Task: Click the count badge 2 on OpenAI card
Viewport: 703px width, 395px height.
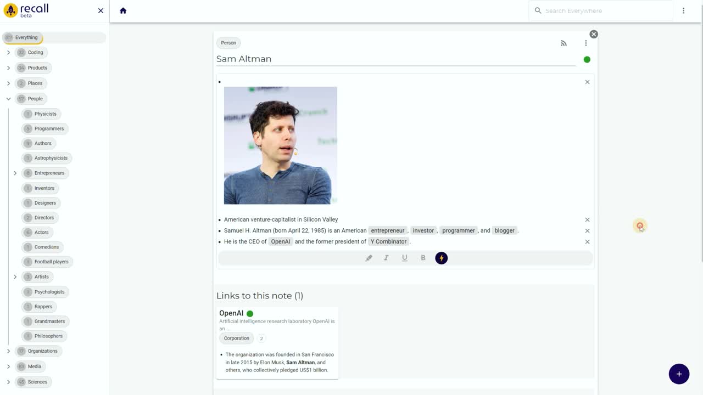Action: click(x=261, y=338)
